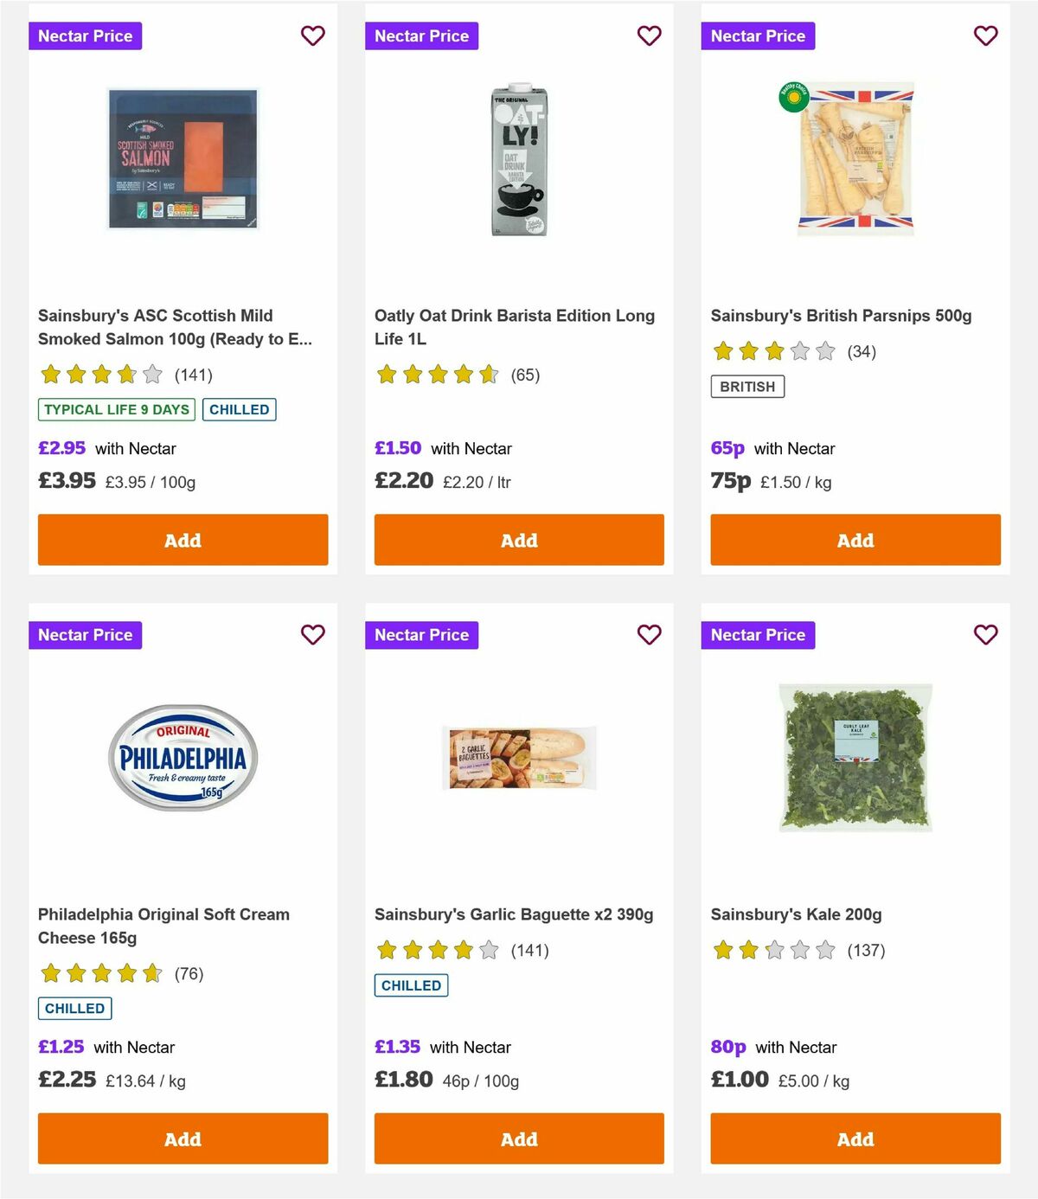Image resolution: width=1038 pixels, height=1199 pixels.
Task: Add Oatly Oat Drink to basket
Action: (x=519, y=540)
